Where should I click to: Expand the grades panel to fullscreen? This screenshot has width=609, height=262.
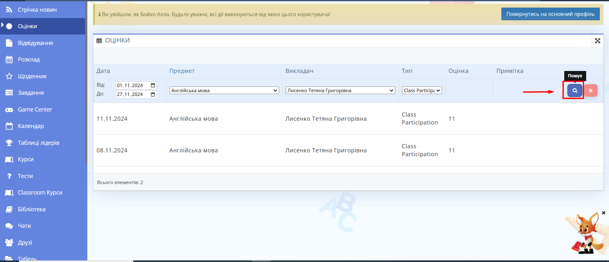(x=597, y=41)
